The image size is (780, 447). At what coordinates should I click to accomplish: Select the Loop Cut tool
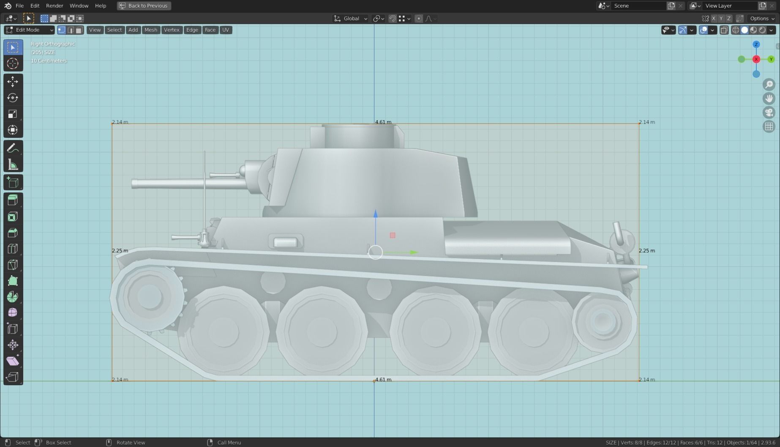(13, 249)
